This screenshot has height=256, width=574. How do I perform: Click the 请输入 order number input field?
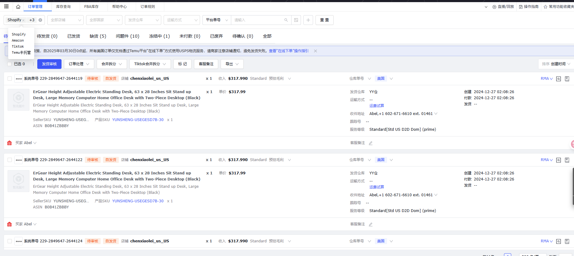coord(258,20)
